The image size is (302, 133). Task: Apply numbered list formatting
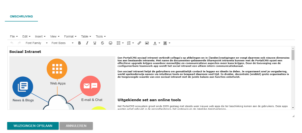click(129, 43)
